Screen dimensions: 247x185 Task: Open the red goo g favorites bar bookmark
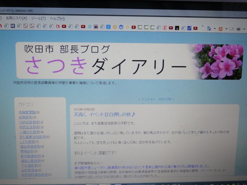pyautogui.click(x=165, y=28)
